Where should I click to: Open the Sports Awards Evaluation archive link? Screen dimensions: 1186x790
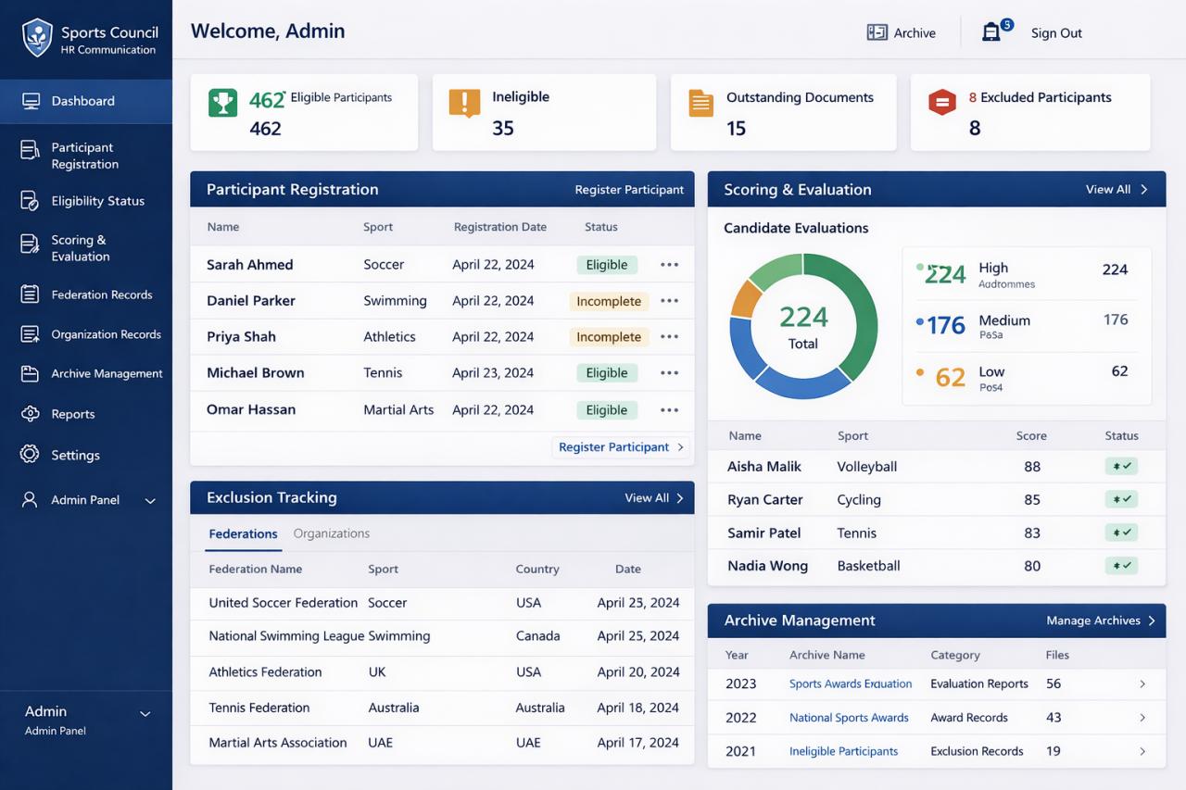851,684
